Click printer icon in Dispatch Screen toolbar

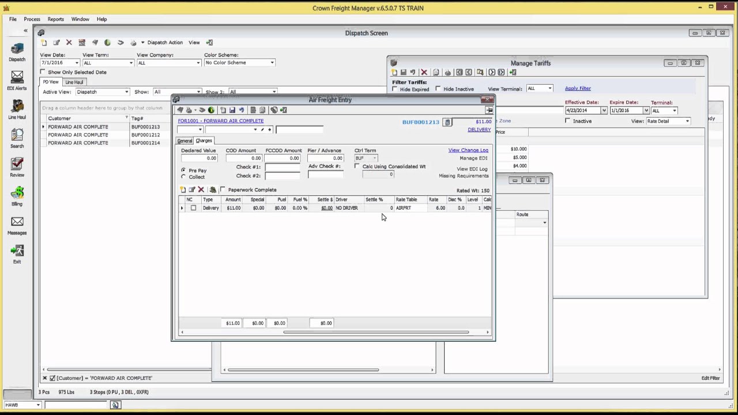coord(133,43)
